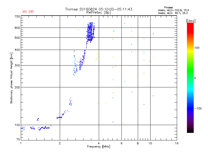Click the colorbar tick label '-100'

[198, 108]
